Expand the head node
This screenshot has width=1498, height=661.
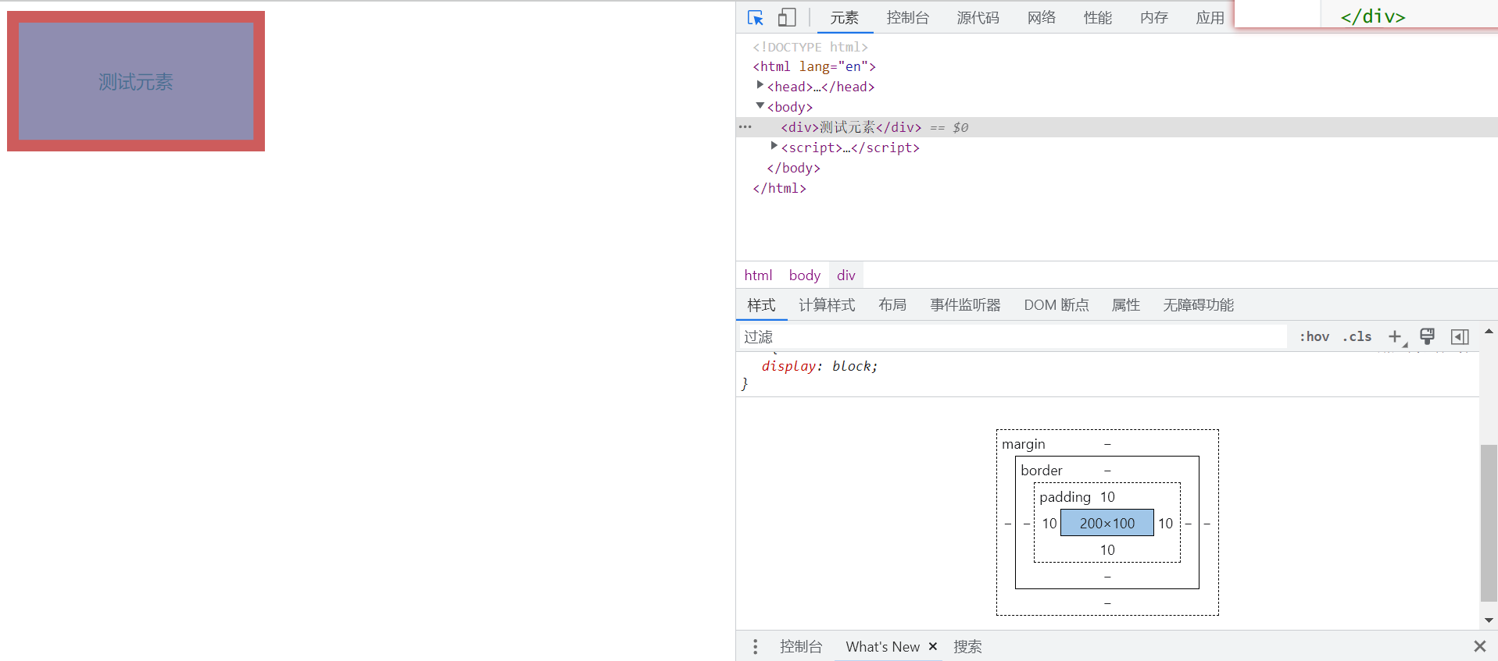[x=760, y=85]
